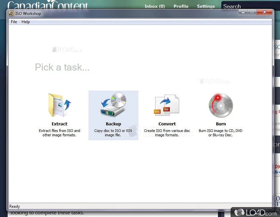The image size is (280, 217).
Task: Maximize the ISO Workshop window
Action: [252, 12]
